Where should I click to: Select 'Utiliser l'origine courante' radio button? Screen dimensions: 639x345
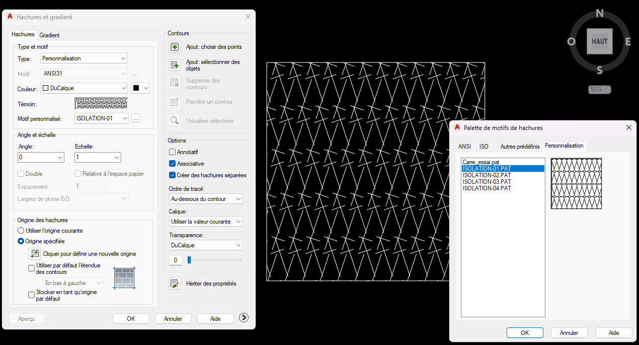(21, 231)
